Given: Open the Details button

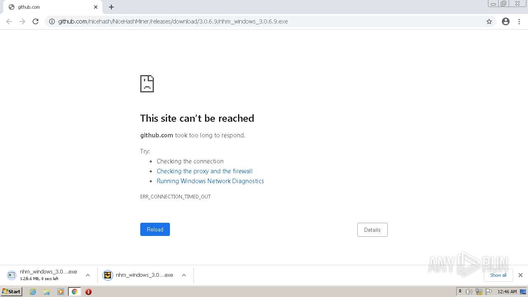Looking at the screenshot, I should [x=372, y=230].
